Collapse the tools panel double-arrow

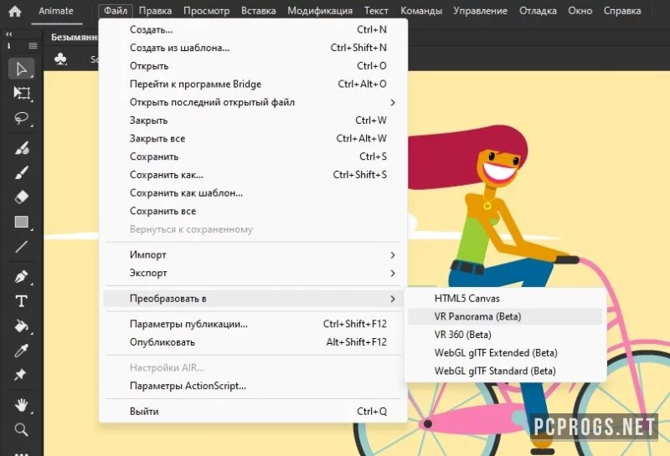9,34
